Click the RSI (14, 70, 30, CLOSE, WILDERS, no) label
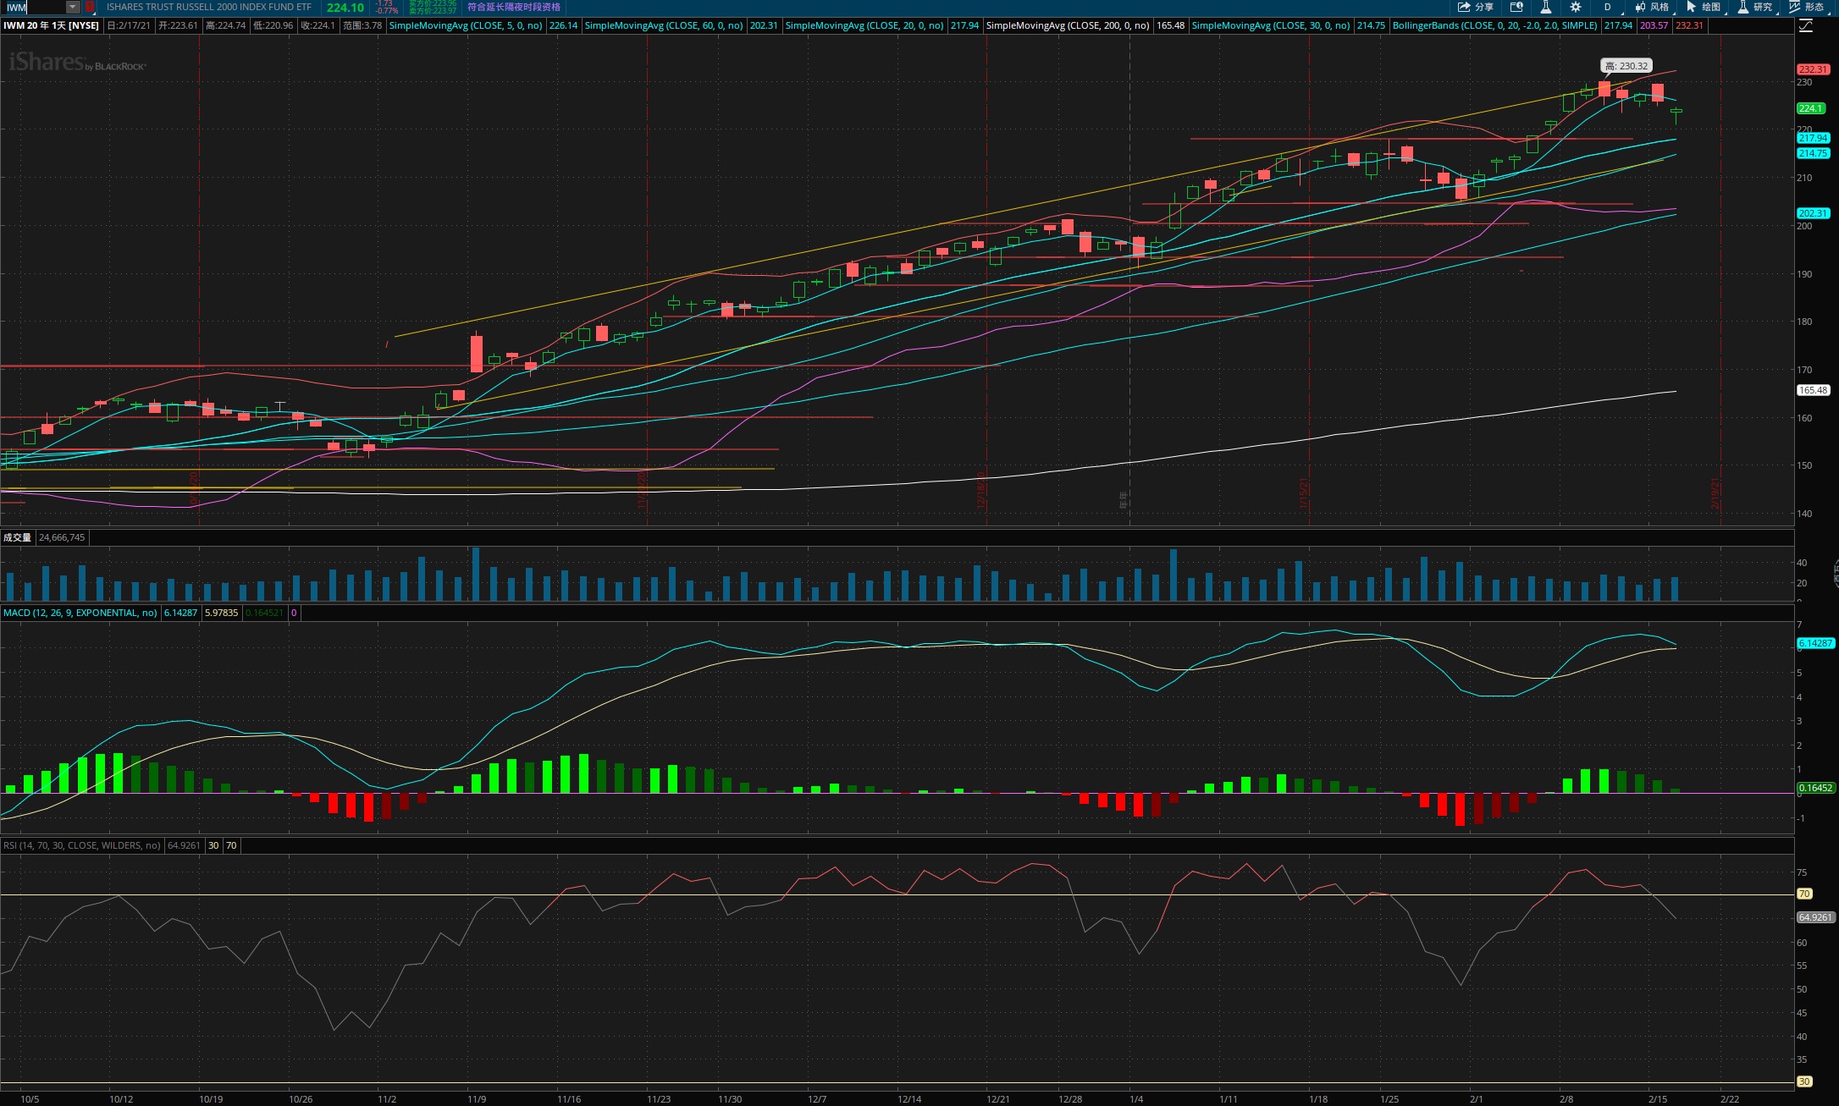1839x1106 pixels. [81, 845]
